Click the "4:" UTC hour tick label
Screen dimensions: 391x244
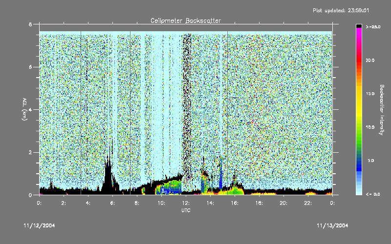[88, 203]
